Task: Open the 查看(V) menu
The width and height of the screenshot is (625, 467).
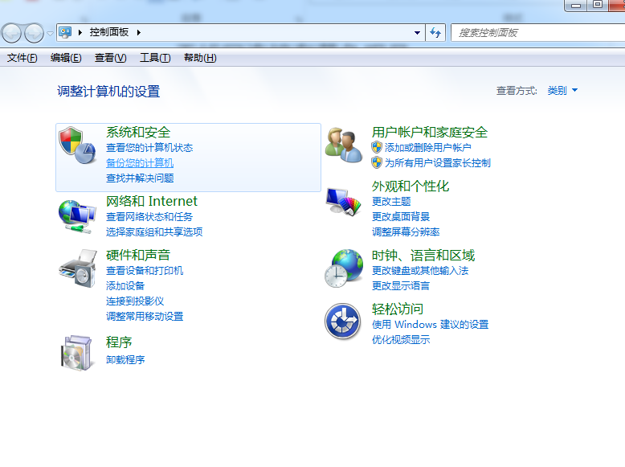Action: tap(110, 58)
